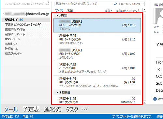Switch to 連絡先 view

click(x=52, y=109)
